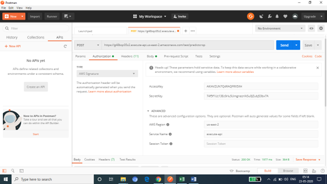This screenshot has width=327, height=184.
Task: Open the Tests tab
Action: coord(199,56)
